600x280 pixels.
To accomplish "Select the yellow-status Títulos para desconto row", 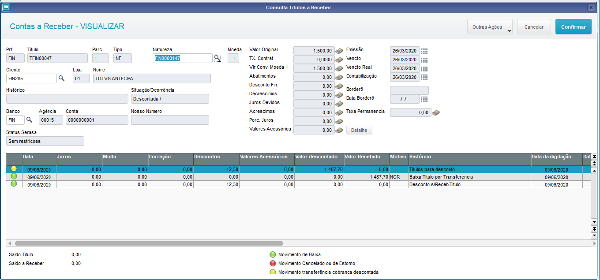I will (x=298, y=169).
